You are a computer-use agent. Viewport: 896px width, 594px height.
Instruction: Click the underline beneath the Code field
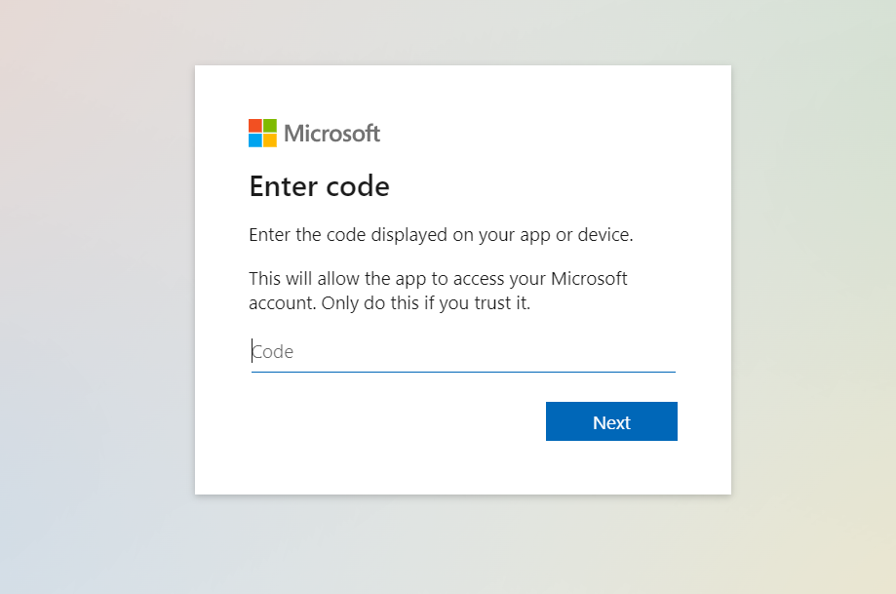point(463,369)
